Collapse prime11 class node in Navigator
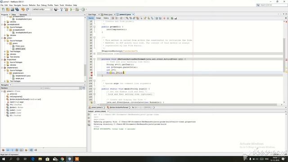The height and width of the screenshot is (162, 288). tap(2, 91)
